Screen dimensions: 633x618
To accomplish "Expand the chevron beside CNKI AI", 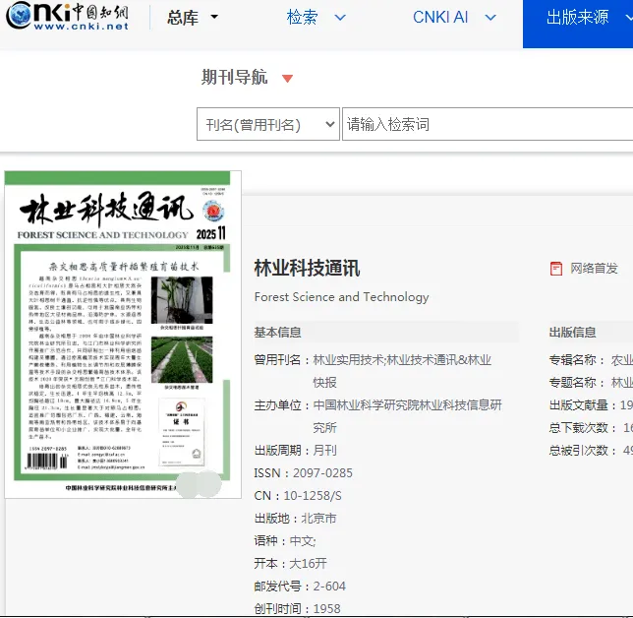I will click(490, 18).
